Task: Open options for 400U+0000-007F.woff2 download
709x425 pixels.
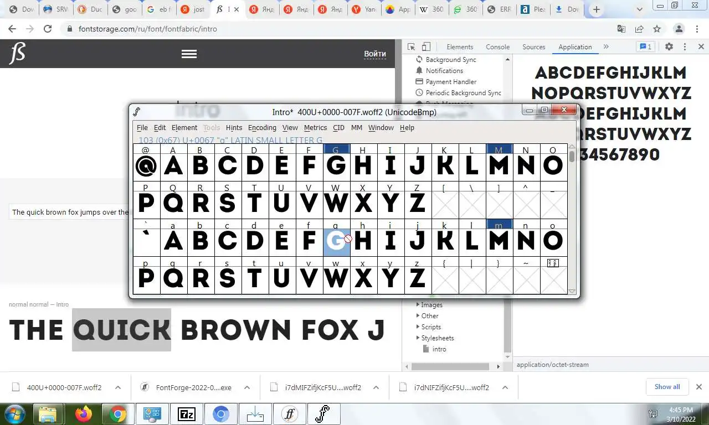Action: click(x=118, y=388)
